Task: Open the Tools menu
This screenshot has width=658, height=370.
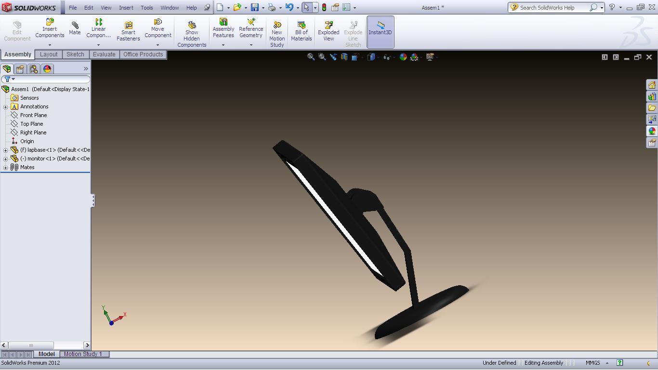Action: (x=147, y=8)
